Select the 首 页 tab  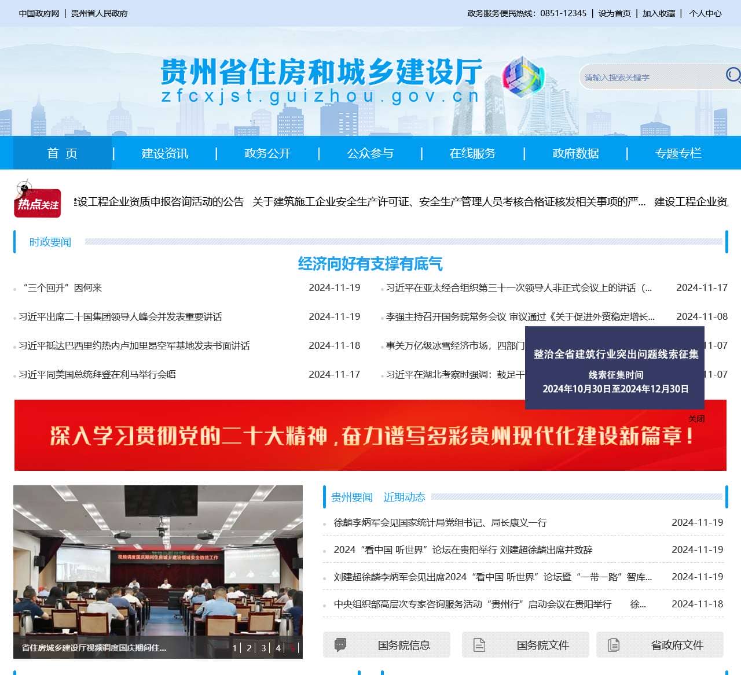pos(61,153)
